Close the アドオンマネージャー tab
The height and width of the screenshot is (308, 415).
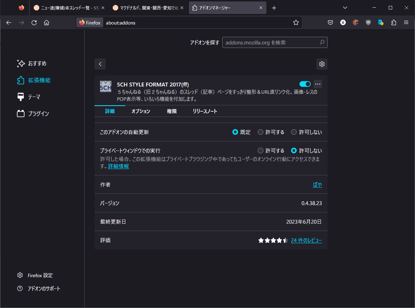click(261, 8)
